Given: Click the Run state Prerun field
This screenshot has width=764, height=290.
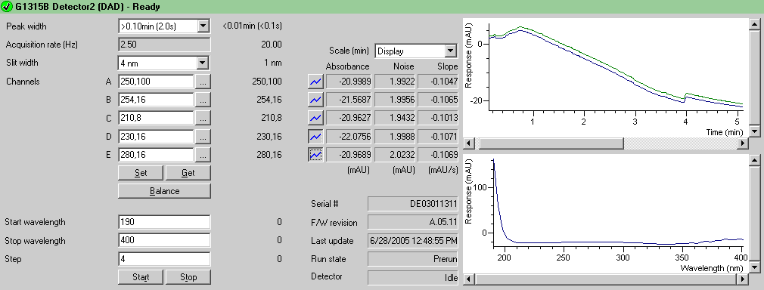Looking at the screenshot, I should [413, 259].
